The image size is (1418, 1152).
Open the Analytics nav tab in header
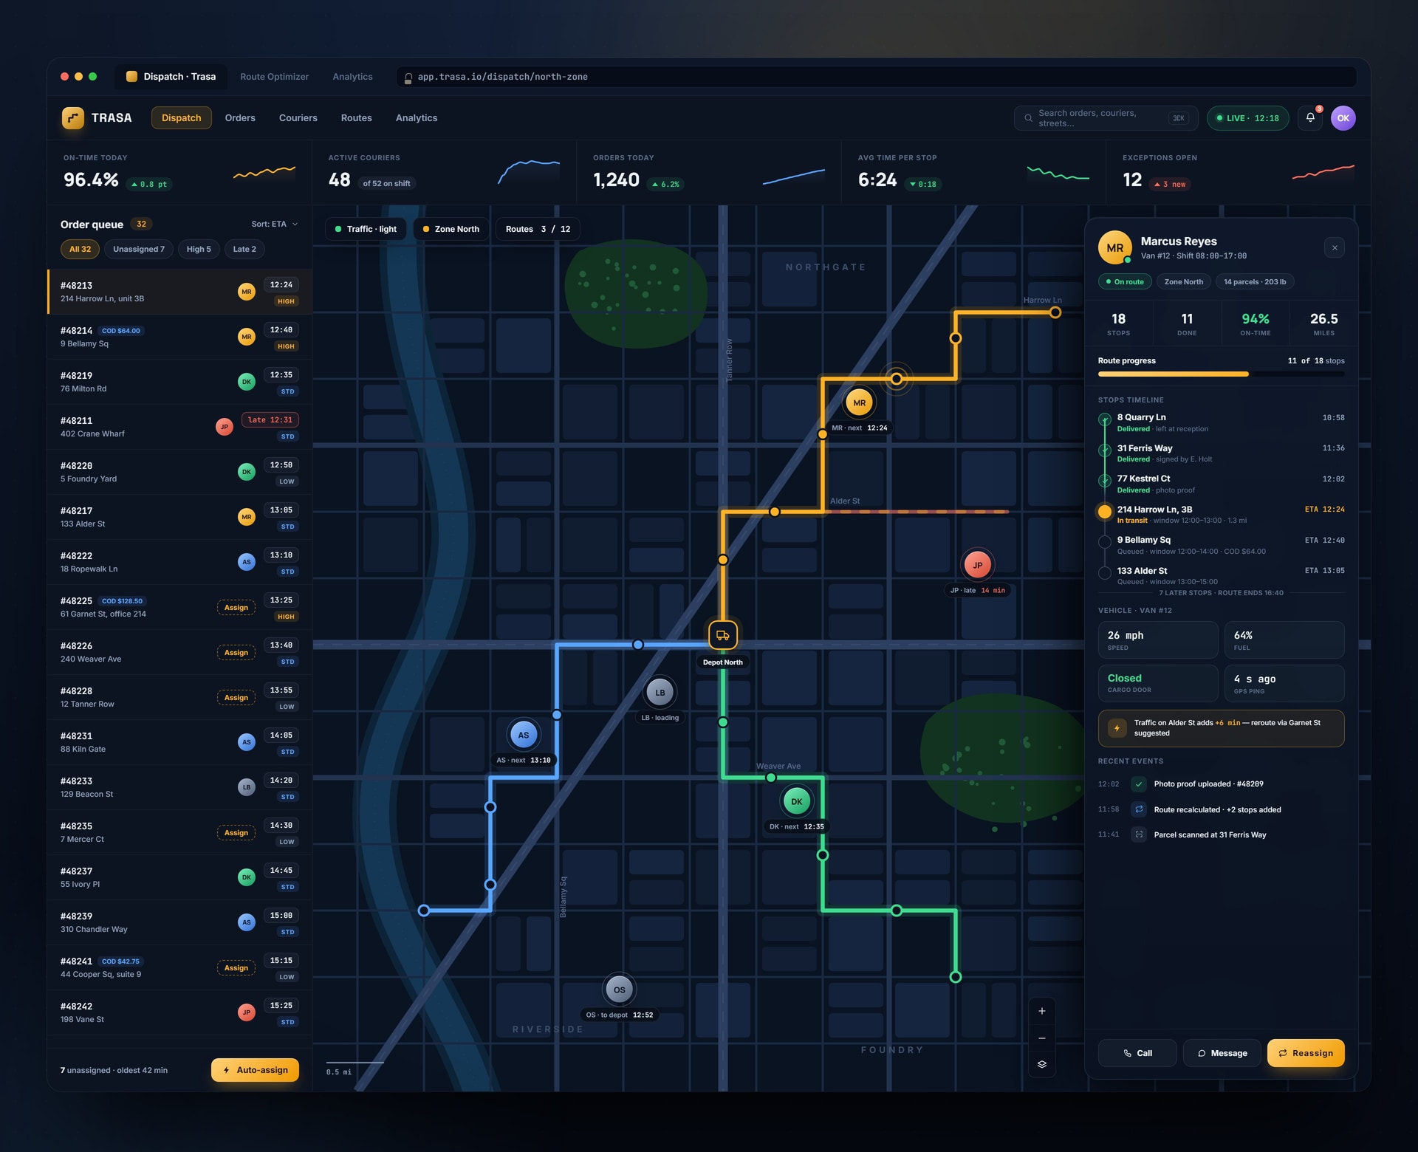point(417,118)
